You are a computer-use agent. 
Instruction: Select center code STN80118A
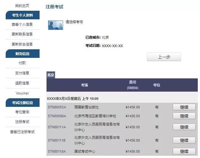click(x=57, y=151)
